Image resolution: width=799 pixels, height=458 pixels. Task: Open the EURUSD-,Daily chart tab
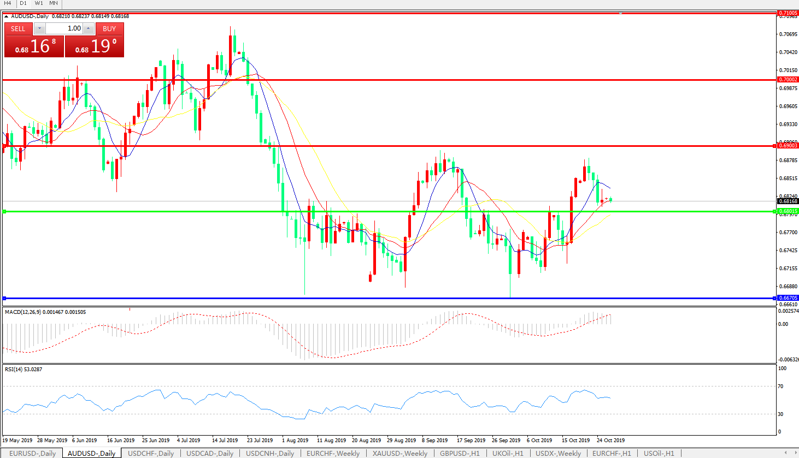click(x=32, y=453)
